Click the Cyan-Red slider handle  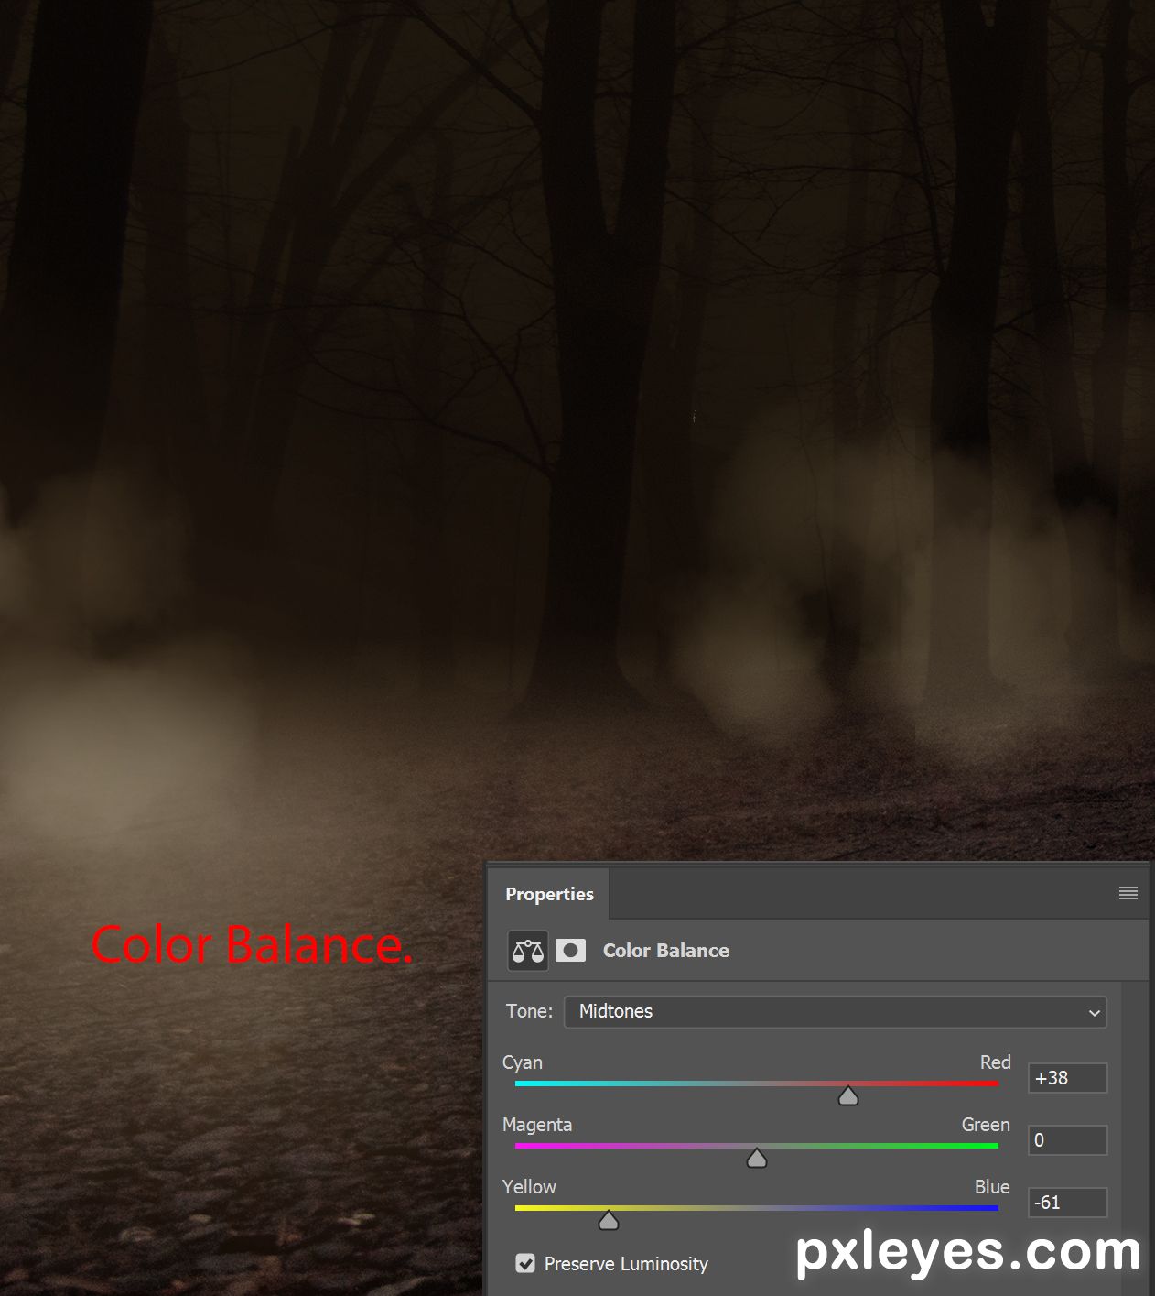[x=848, y=1095]
